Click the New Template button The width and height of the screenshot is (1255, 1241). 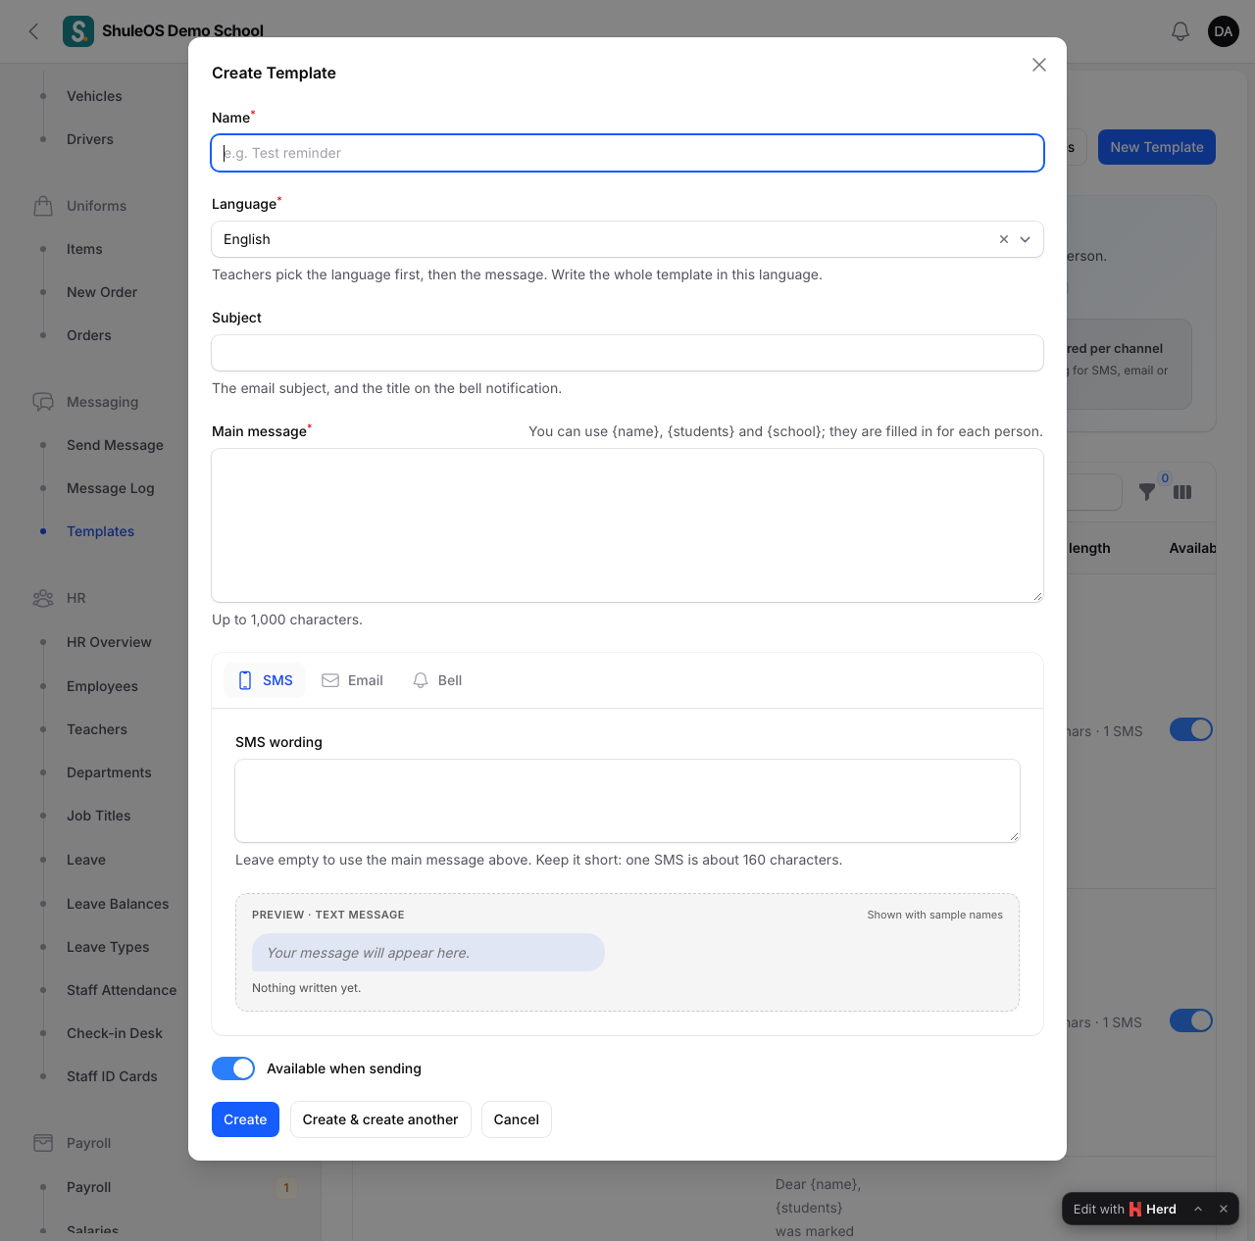click(x=1157, y=147)
